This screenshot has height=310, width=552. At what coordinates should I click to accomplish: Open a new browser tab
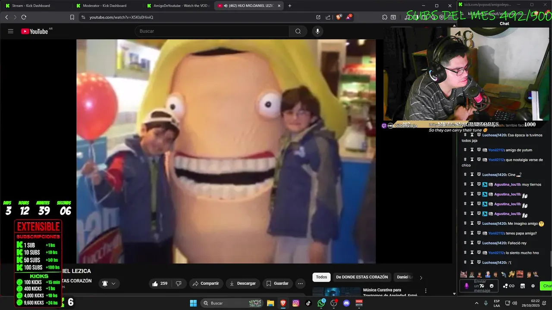[290, 6]
